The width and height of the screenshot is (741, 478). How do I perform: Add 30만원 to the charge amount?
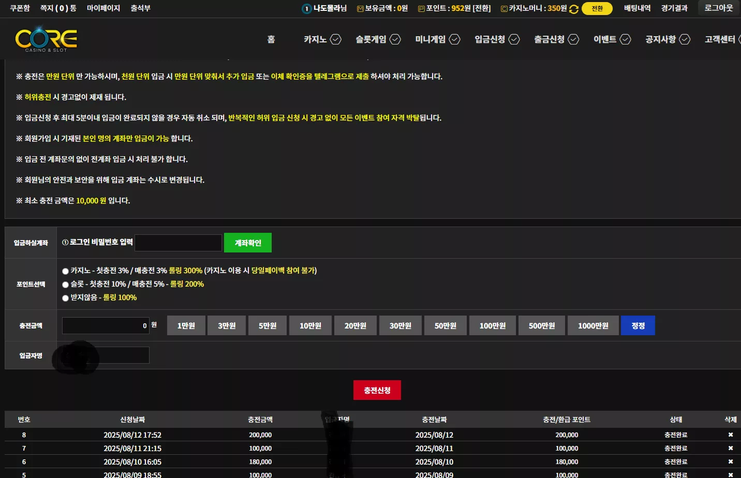401,325
